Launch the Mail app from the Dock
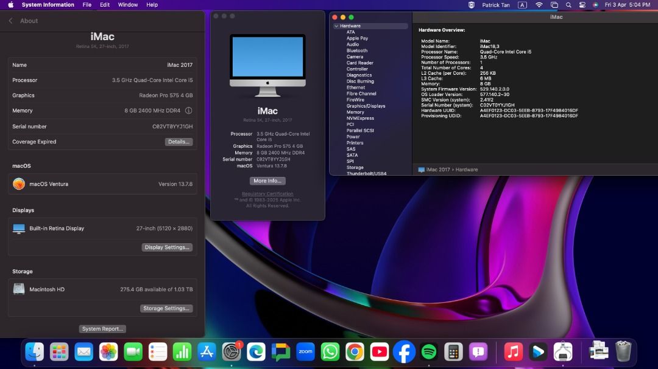Viewport: 658px width, 369px height. [x=84, y=351]
